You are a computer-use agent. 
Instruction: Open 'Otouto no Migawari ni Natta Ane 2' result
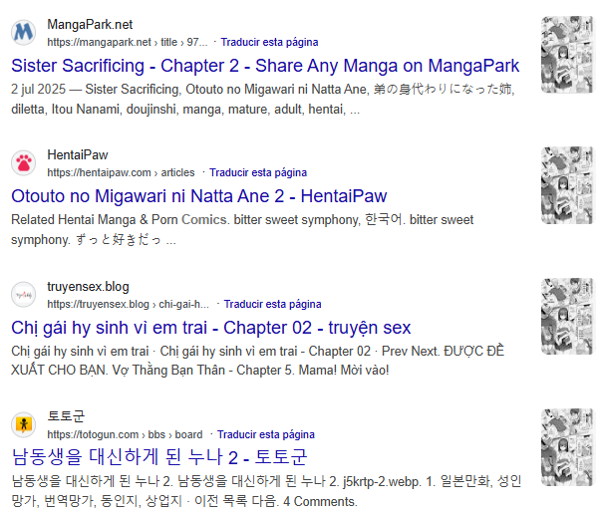click(199, 196)
